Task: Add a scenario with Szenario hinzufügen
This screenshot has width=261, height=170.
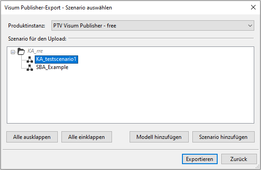Action: (x=224, y=137)
